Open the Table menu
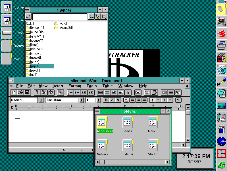The width and height of the screenshot is (227, 171). click(107, 86)
